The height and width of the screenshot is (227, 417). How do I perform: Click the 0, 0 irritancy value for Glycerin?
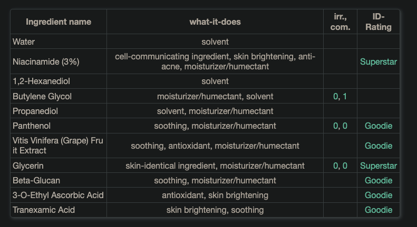(340, 166)
